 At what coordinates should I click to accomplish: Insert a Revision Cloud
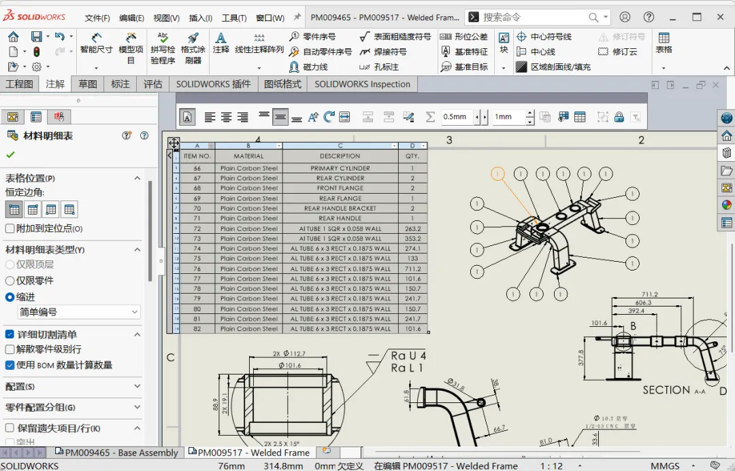click(618, 52)
